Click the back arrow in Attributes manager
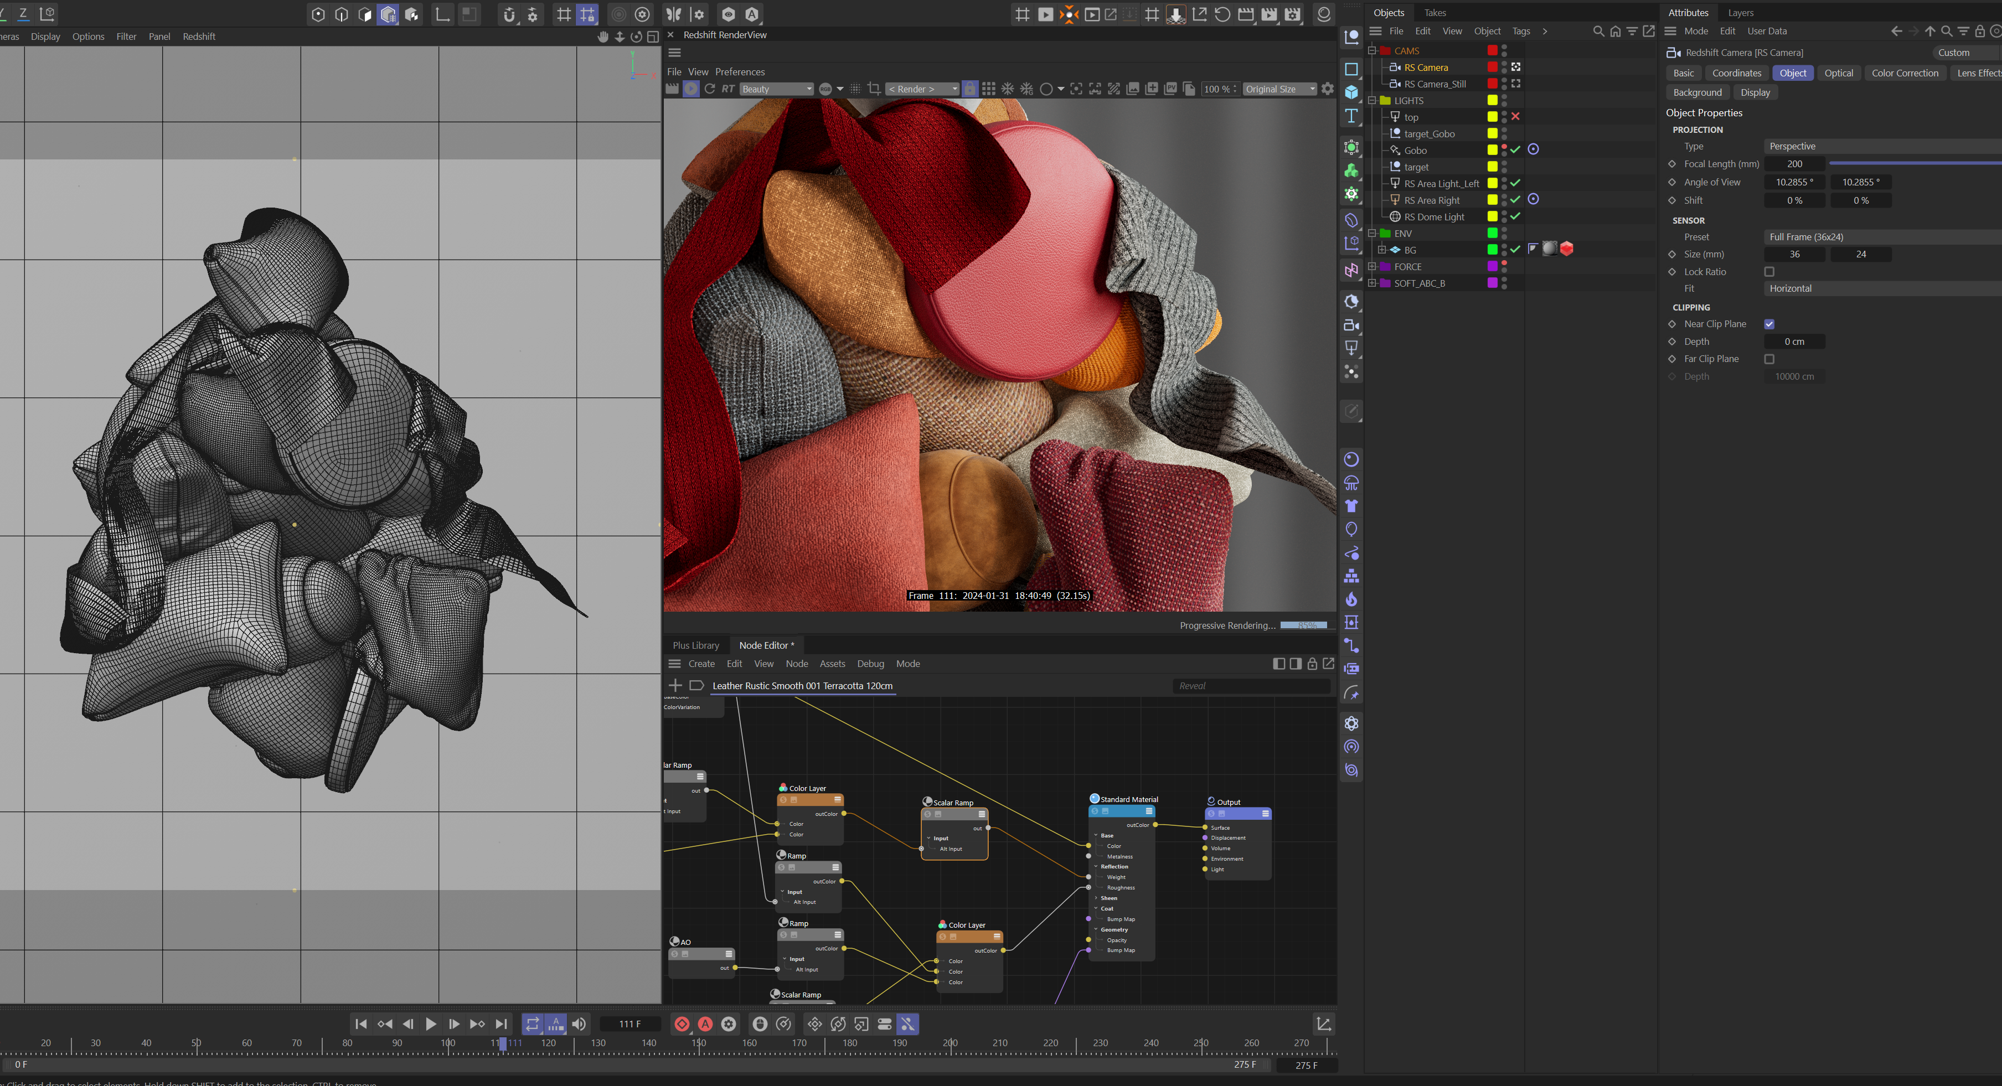 tap(1896, 31)
